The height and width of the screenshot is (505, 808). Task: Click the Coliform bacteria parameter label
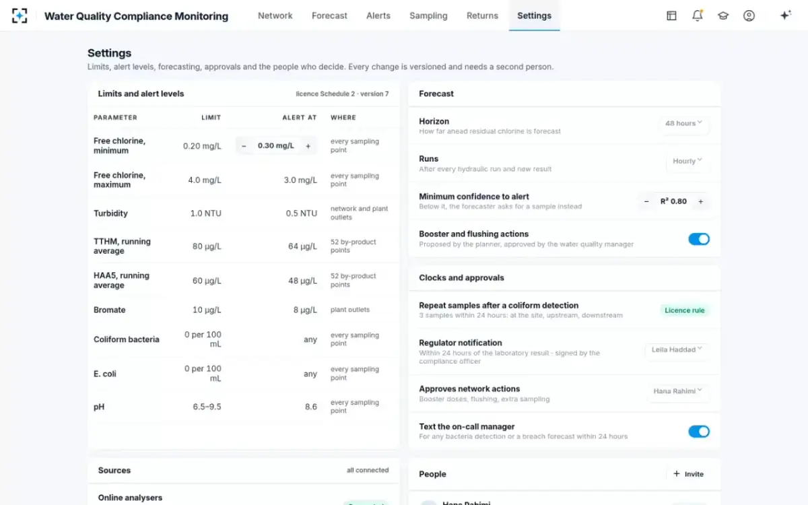click(x=127, y=339)
